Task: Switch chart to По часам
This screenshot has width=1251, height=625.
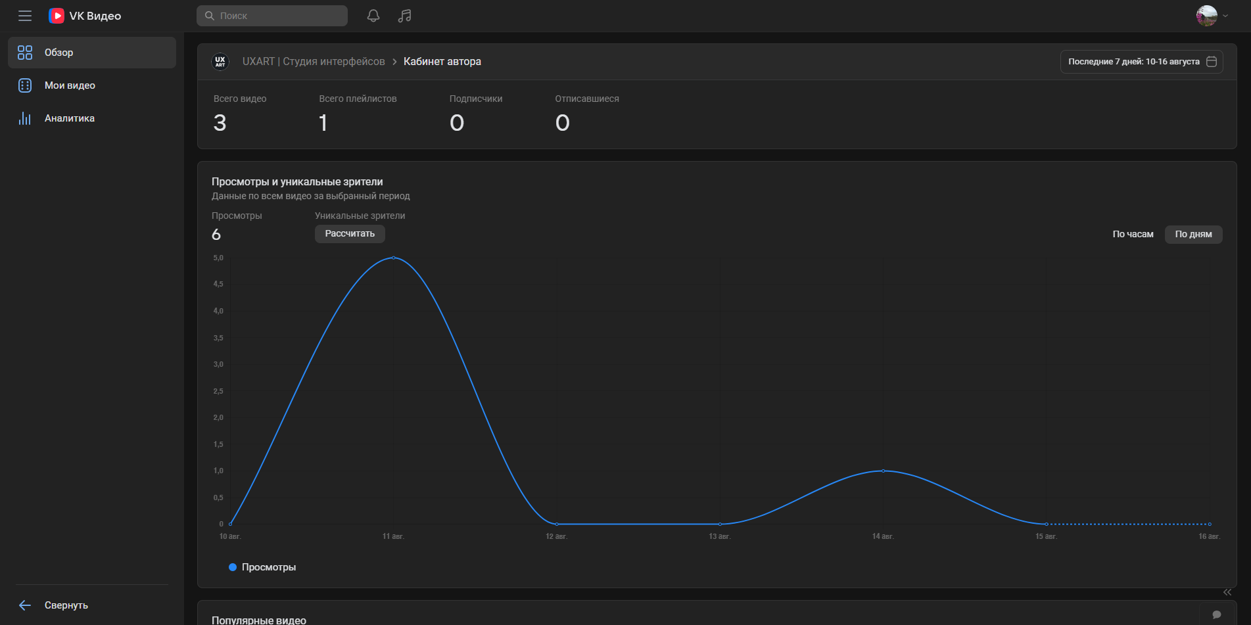Action: coord(1133,235)
